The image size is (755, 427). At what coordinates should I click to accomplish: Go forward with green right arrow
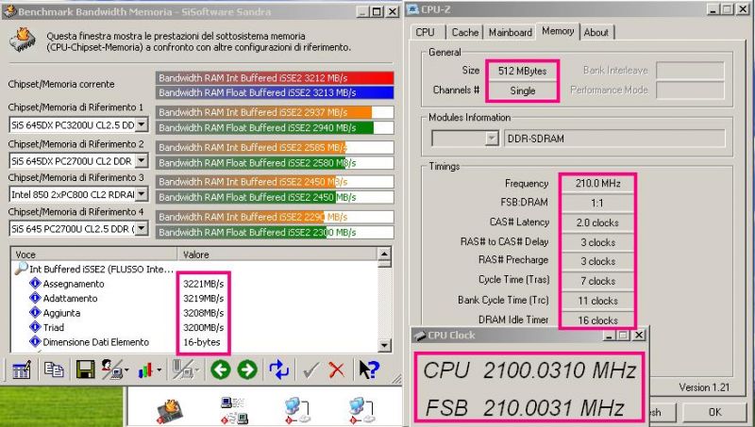tap(247, 370)
